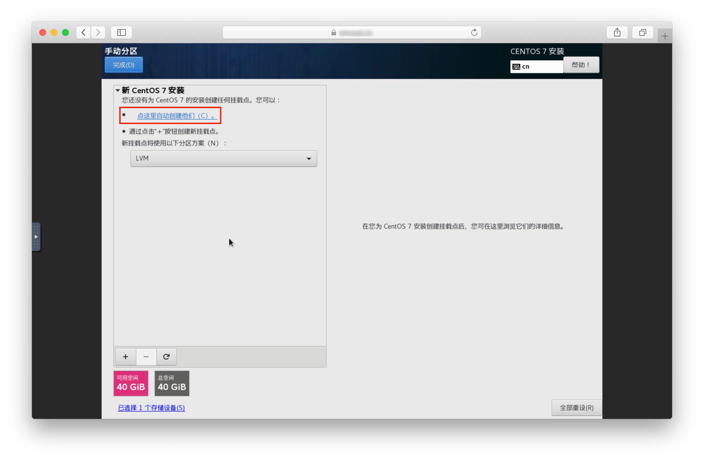Click the 点这里自动创建他们 (C) link
The height and width of the screenshot is (461, 704).
pos(177,116)
